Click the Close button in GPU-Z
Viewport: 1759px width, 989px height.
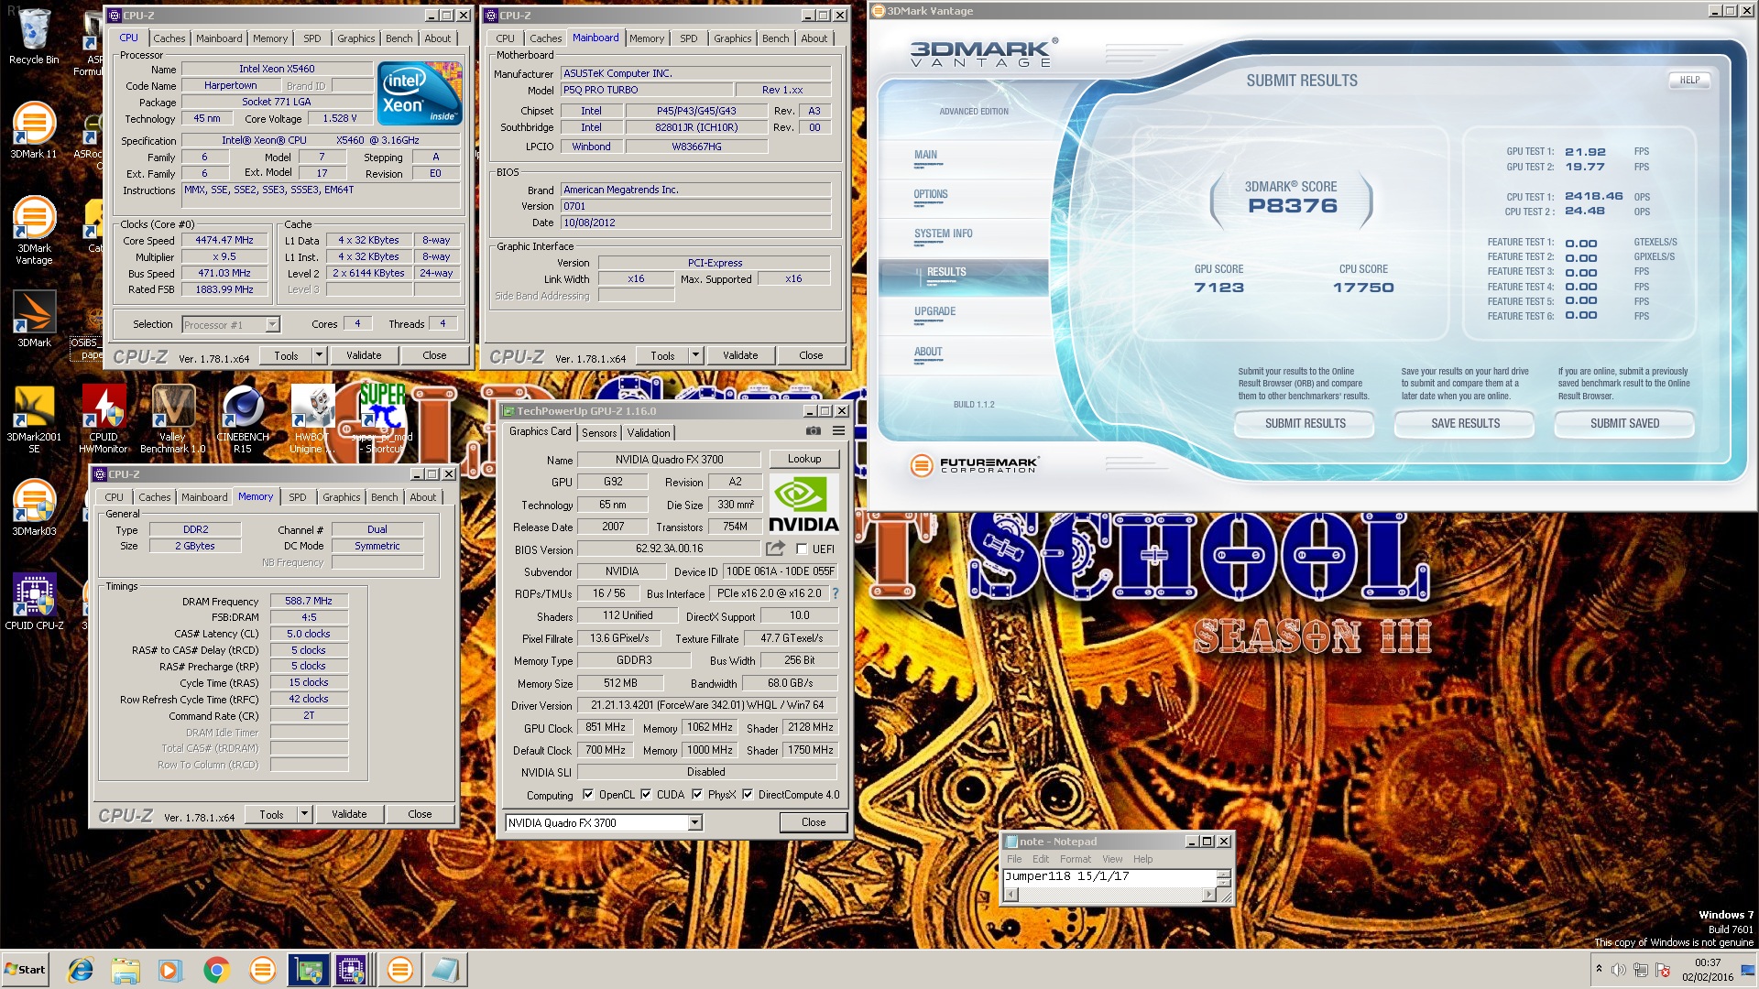pyautogui.click(x=814, y=822)
